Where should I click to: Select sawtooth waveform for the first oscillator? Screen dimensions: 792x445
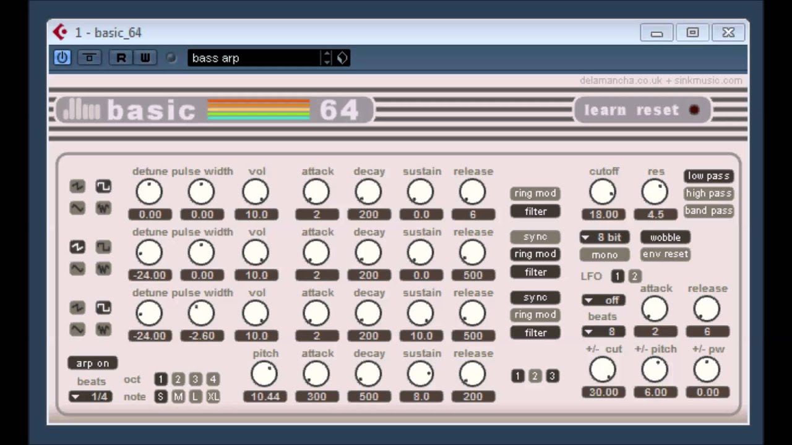(77, 186)
